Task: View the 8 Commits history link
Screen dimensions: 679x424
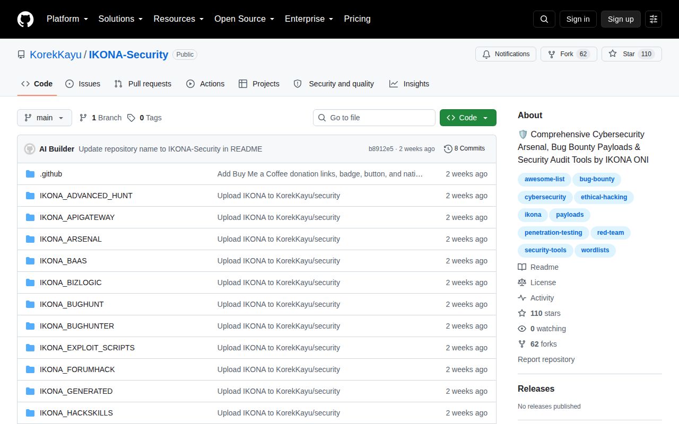Action: pos(465,149)
